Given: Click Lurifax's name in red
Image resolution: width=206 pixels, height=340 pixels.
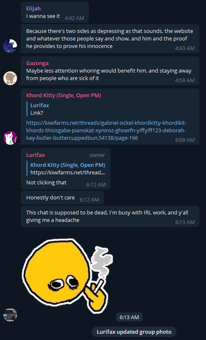Looking at the screenshot, I should tap(35, 155).
